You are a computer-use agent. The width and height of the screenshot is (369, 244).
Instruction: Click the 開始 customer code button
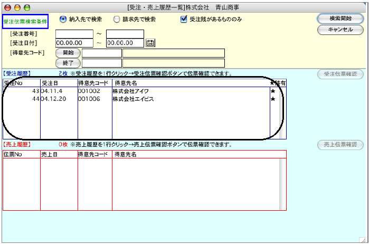tap(68, 53)
